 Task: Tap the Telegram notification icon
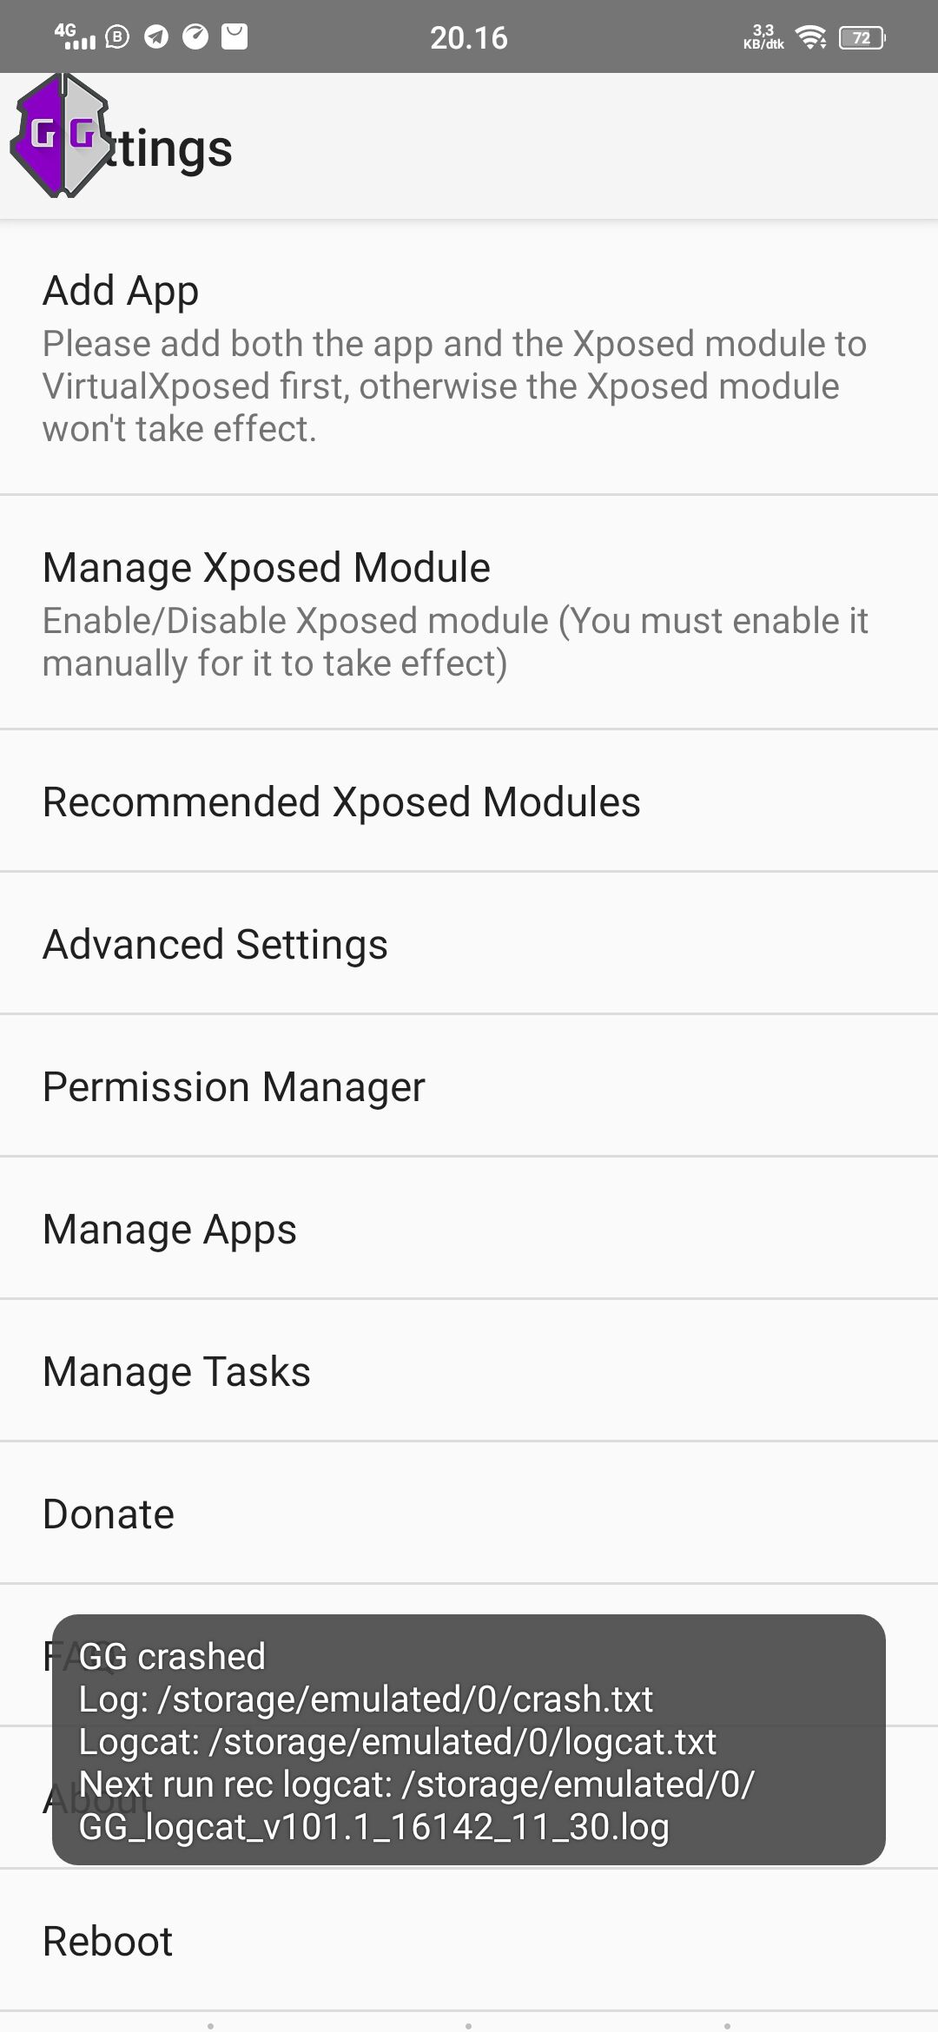click(x=156, y=36)
